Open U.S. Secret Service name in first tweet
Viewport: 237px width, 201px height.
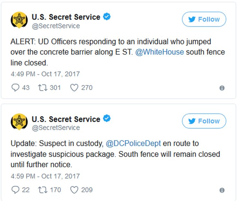point(66,17)
